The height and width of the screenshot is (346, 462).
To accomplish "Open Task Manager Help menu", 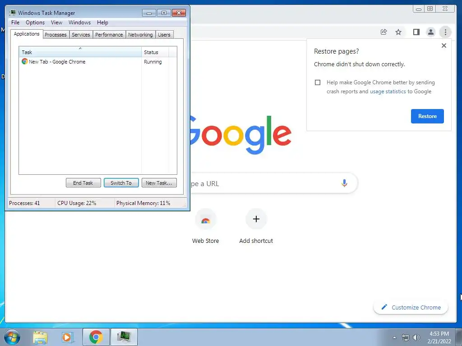I will (x=102, y=23).
